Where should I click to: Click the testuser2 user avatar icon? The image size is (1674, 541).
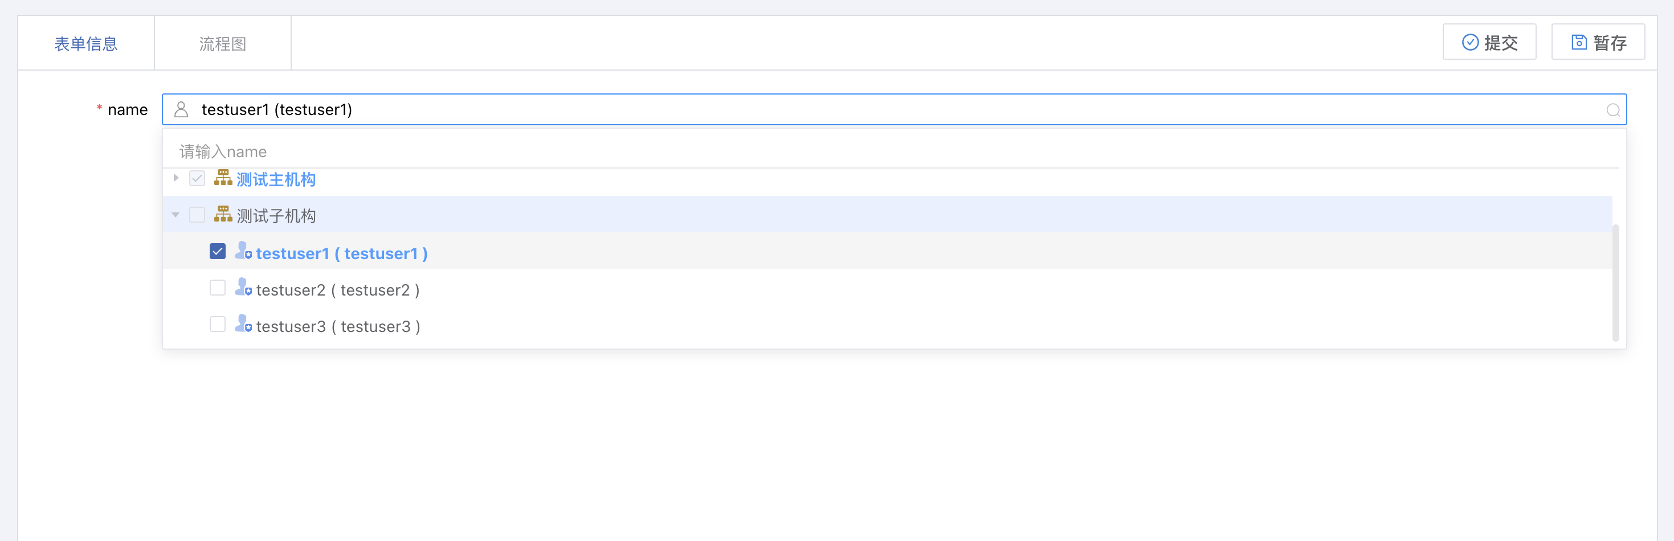243,288
